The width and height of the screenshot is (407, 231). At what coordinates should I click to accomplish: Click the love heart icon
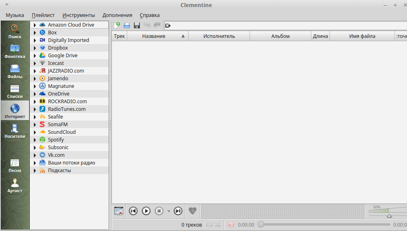(x=192, y=211)
